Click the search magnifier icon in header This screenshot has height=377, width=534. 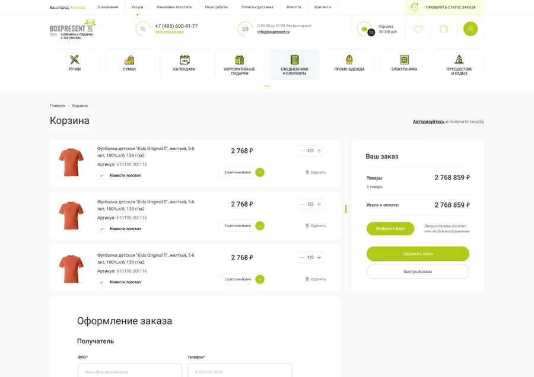coord(444,29)
